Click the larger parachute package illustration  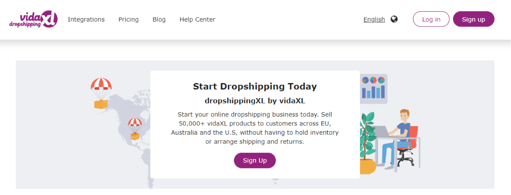coord(101,93)
